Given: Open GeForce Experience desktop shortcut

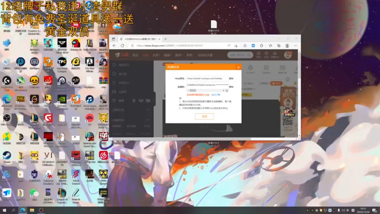Looking at the screenshot, I should pos(62,101).
